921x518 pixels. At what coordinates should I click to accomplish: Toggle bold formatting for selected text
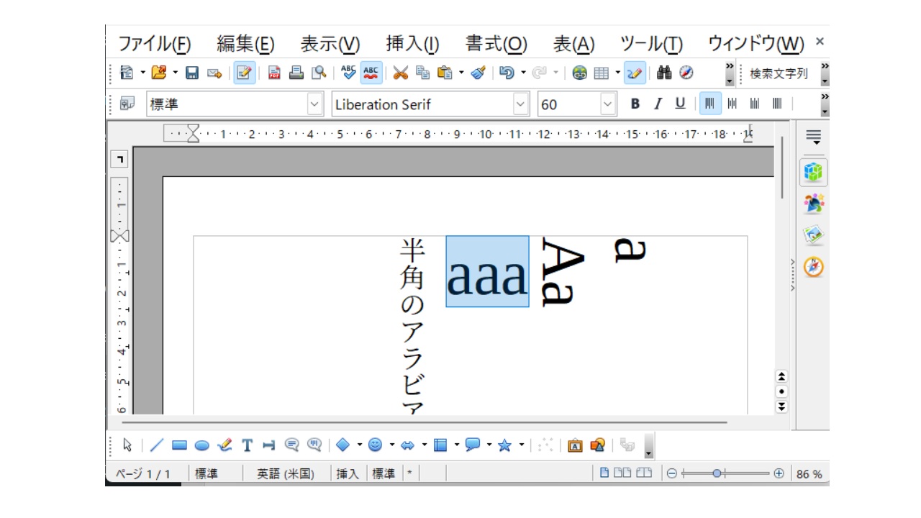coord(634,104)
